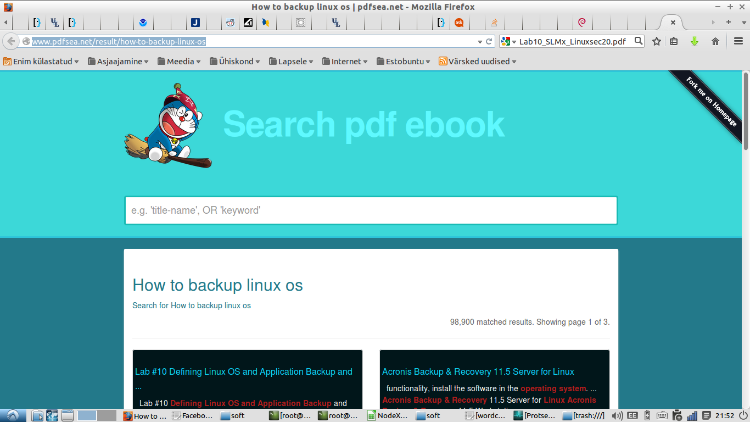Show the list-all-tabs dropdown arrow
Image resolution: width=750 pixels, height=422 pixels.
click(743, 23)
